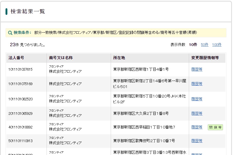Select corporate number 4011101018892
The width and height of the screenshot is (233, 155).
point(20,127)
